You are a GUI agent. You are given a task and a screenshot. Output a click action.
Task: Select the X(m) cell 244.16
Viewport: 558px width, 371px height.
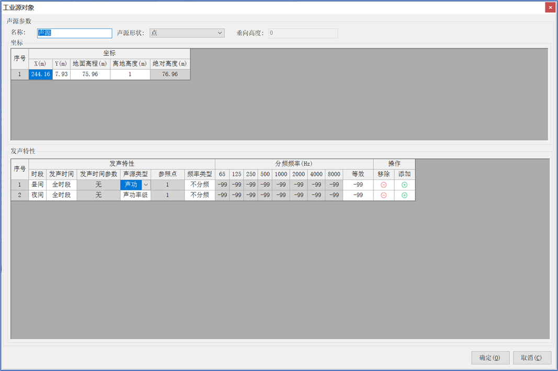(x=41, y=74)
